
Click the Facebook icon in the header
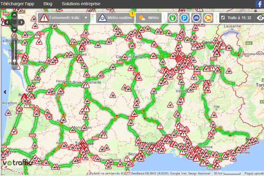click(x=260, y=4)
